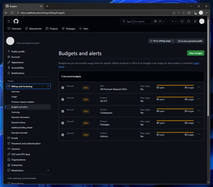Add page to favorites star icon
Image resolution: width=213 pixels, height=187 pixels.
tap(183, 13)
